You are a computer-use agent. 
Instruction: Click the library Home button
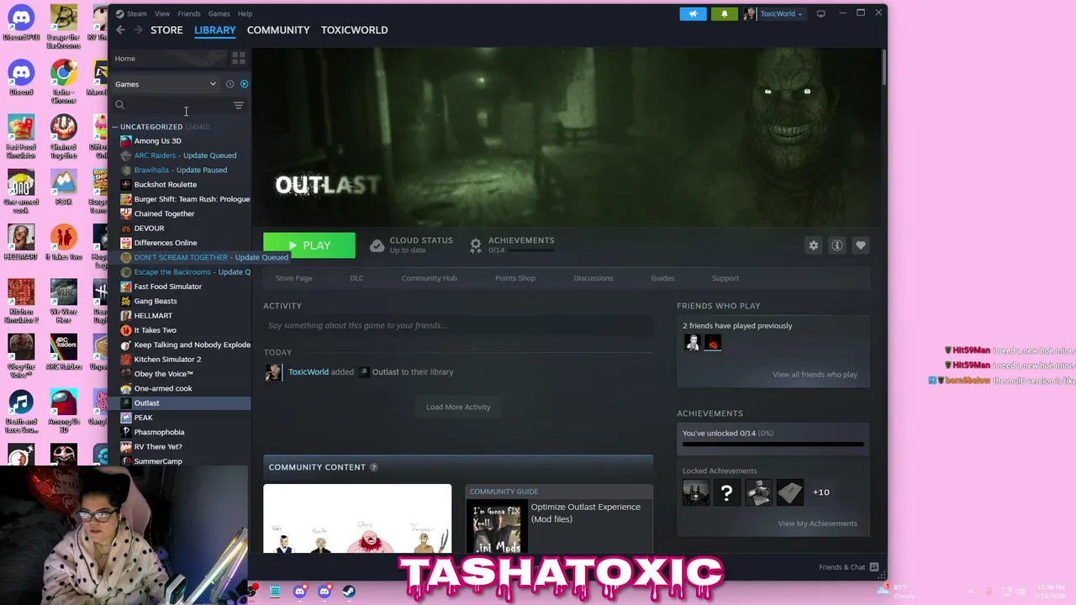point(170,58)
